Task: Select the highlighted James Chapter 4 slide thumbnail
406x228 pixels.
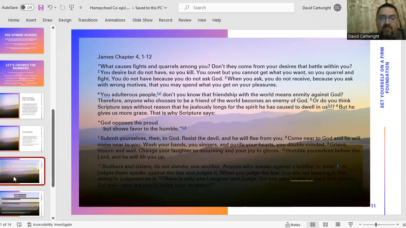Action: pyautogui.click(x=22, y=171)
